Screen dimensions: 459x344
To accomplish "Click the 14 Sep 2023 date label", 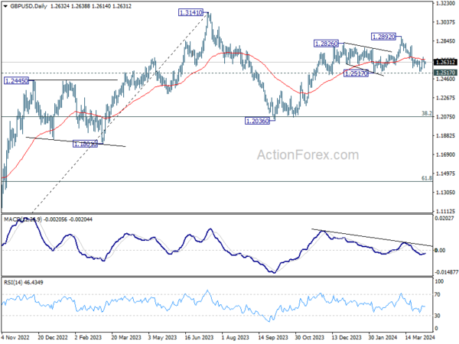I will 273,337.
